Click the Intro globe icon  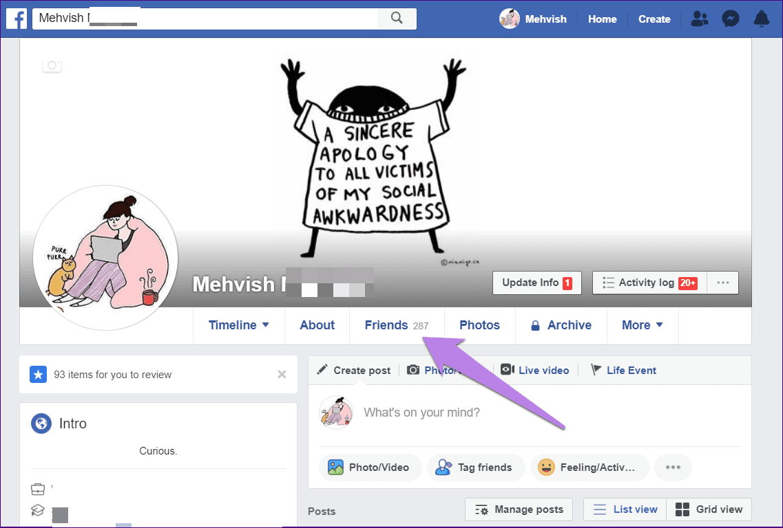click(x=41, y=423)
